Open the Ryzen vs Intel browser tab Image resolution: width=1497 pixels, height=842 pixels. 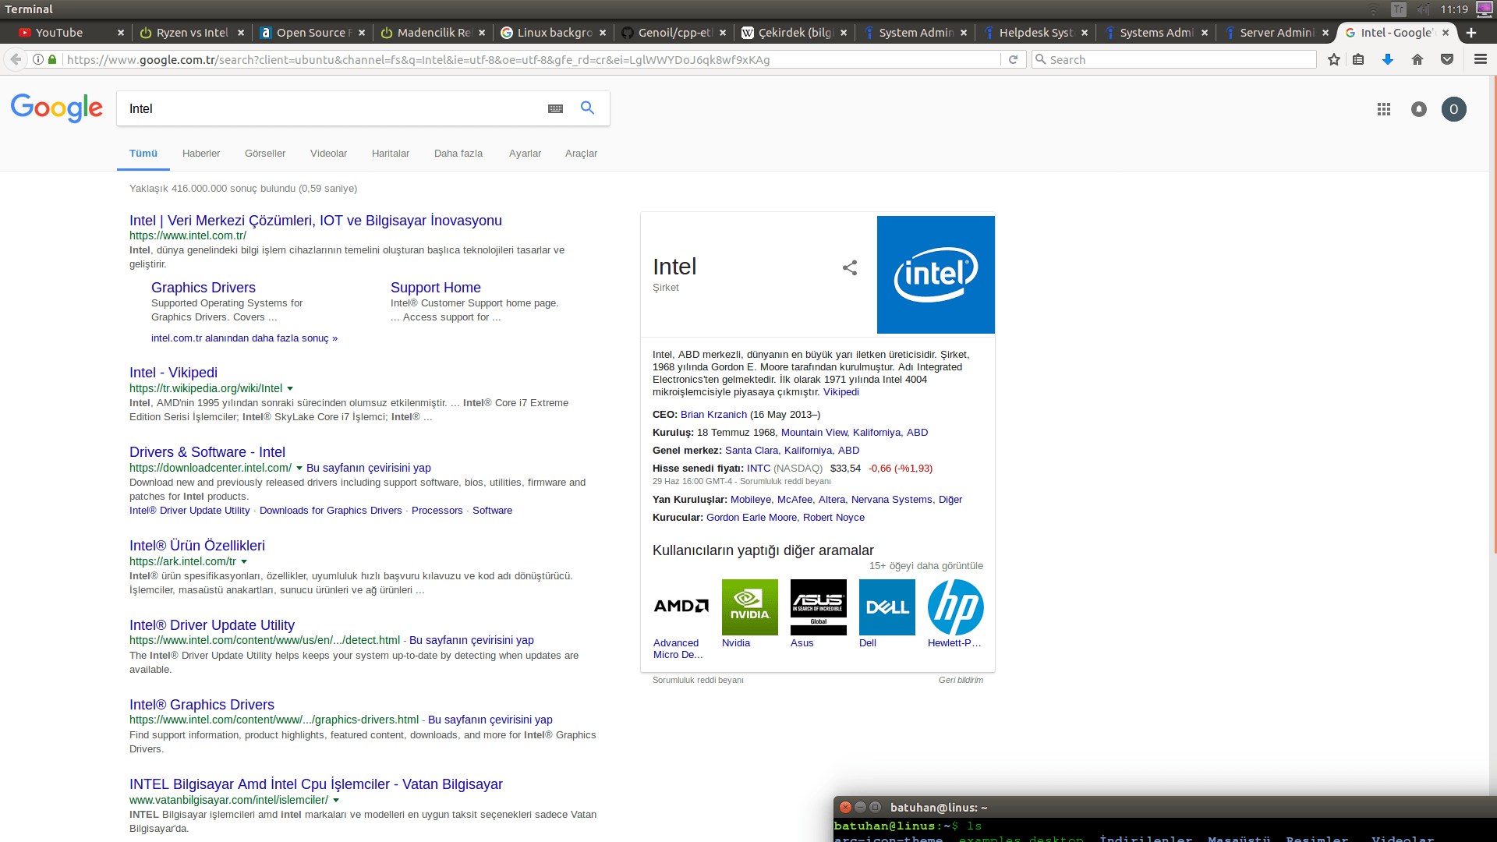[192, 33]
